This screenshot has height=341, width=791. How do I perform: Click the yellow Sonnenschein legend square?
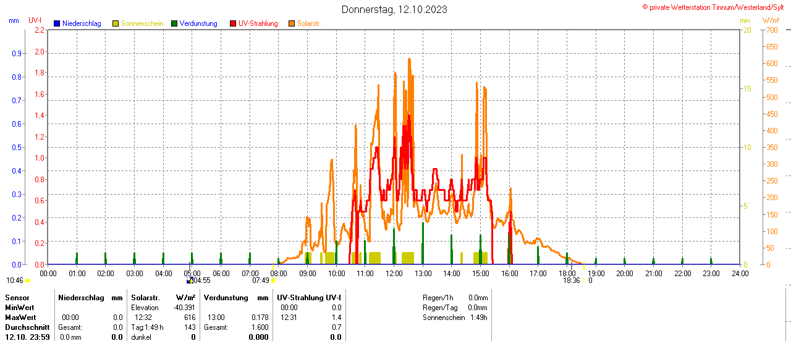(116, 23)
